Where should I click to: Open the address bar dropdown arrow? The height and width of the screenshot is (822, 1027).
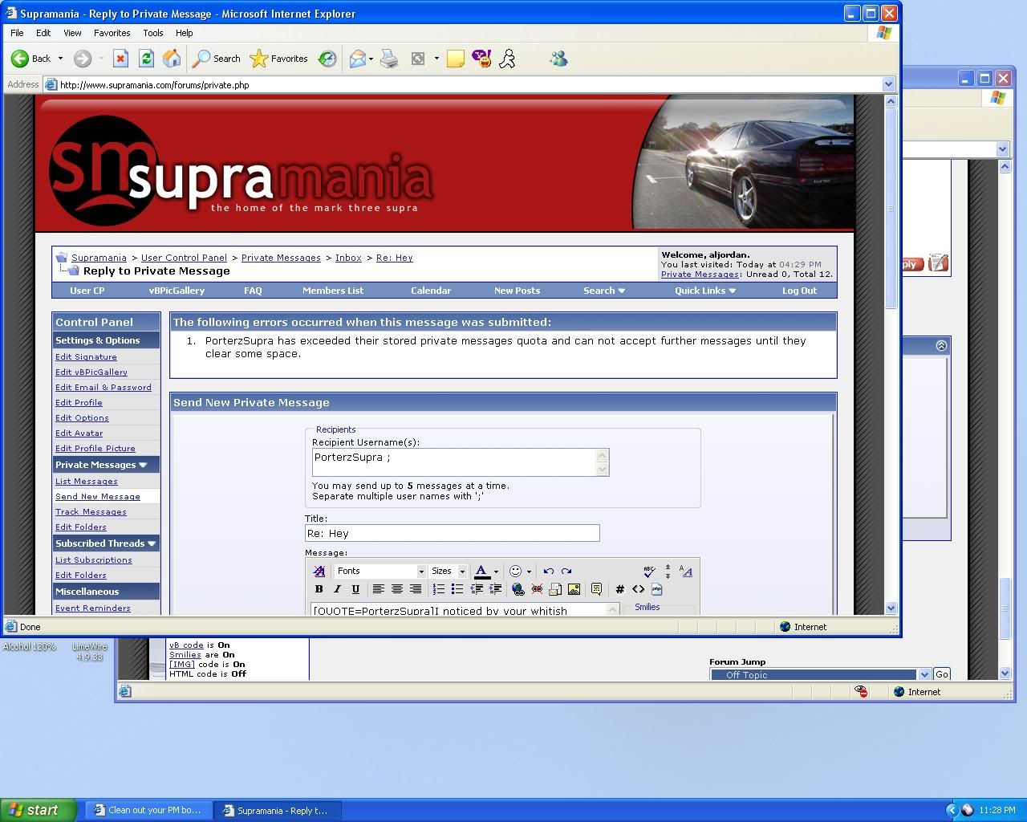(x=888, y=84)
